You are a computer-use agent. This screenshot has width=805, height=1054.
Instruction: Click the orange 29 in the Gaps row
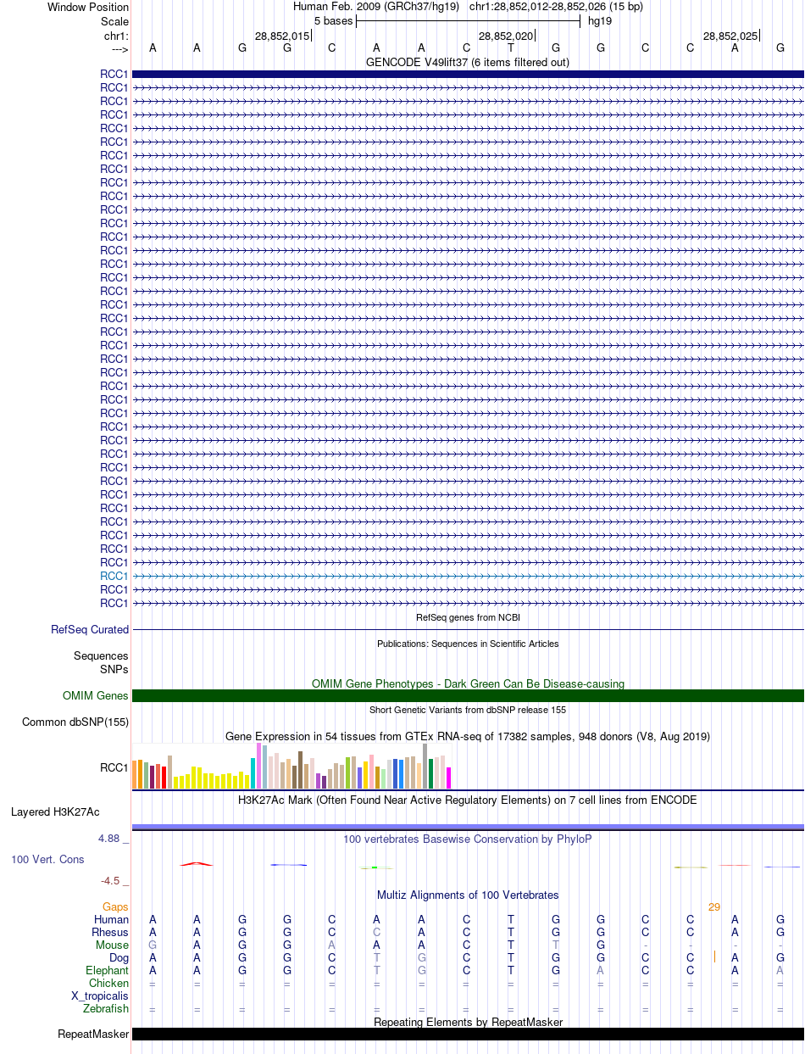714,907
